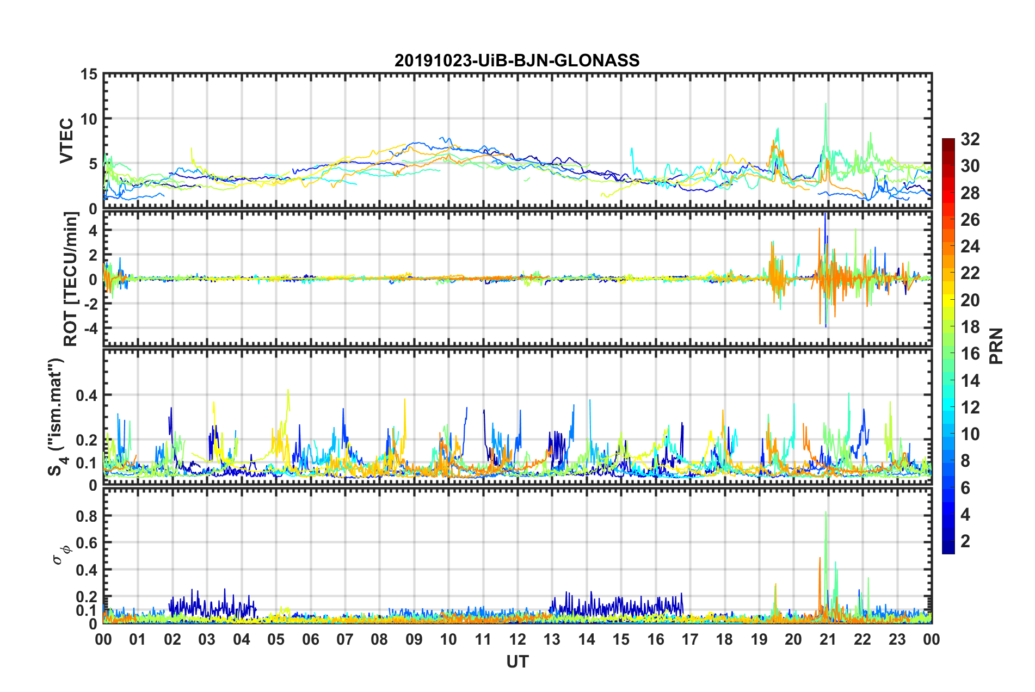Click colorbar tick value 16
This screenshot has height=692, width=1035.
tap(970, 354)
